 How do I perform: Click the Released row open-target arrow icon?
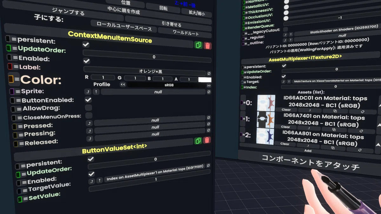pos(90,139)
